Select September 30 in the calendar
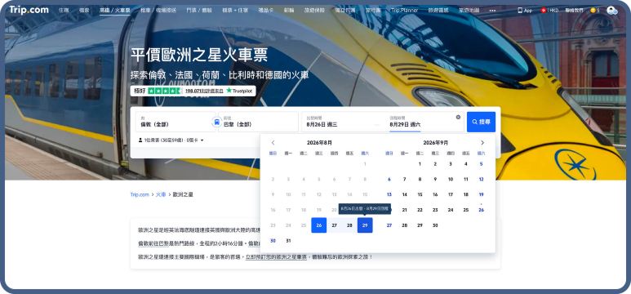 435,225
